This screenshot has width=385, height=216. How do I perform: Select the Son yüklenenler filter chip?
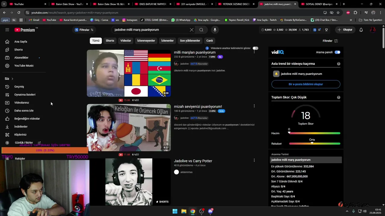click(190, 41)
